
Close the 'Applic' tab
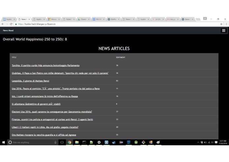click(x=44, y=19)
